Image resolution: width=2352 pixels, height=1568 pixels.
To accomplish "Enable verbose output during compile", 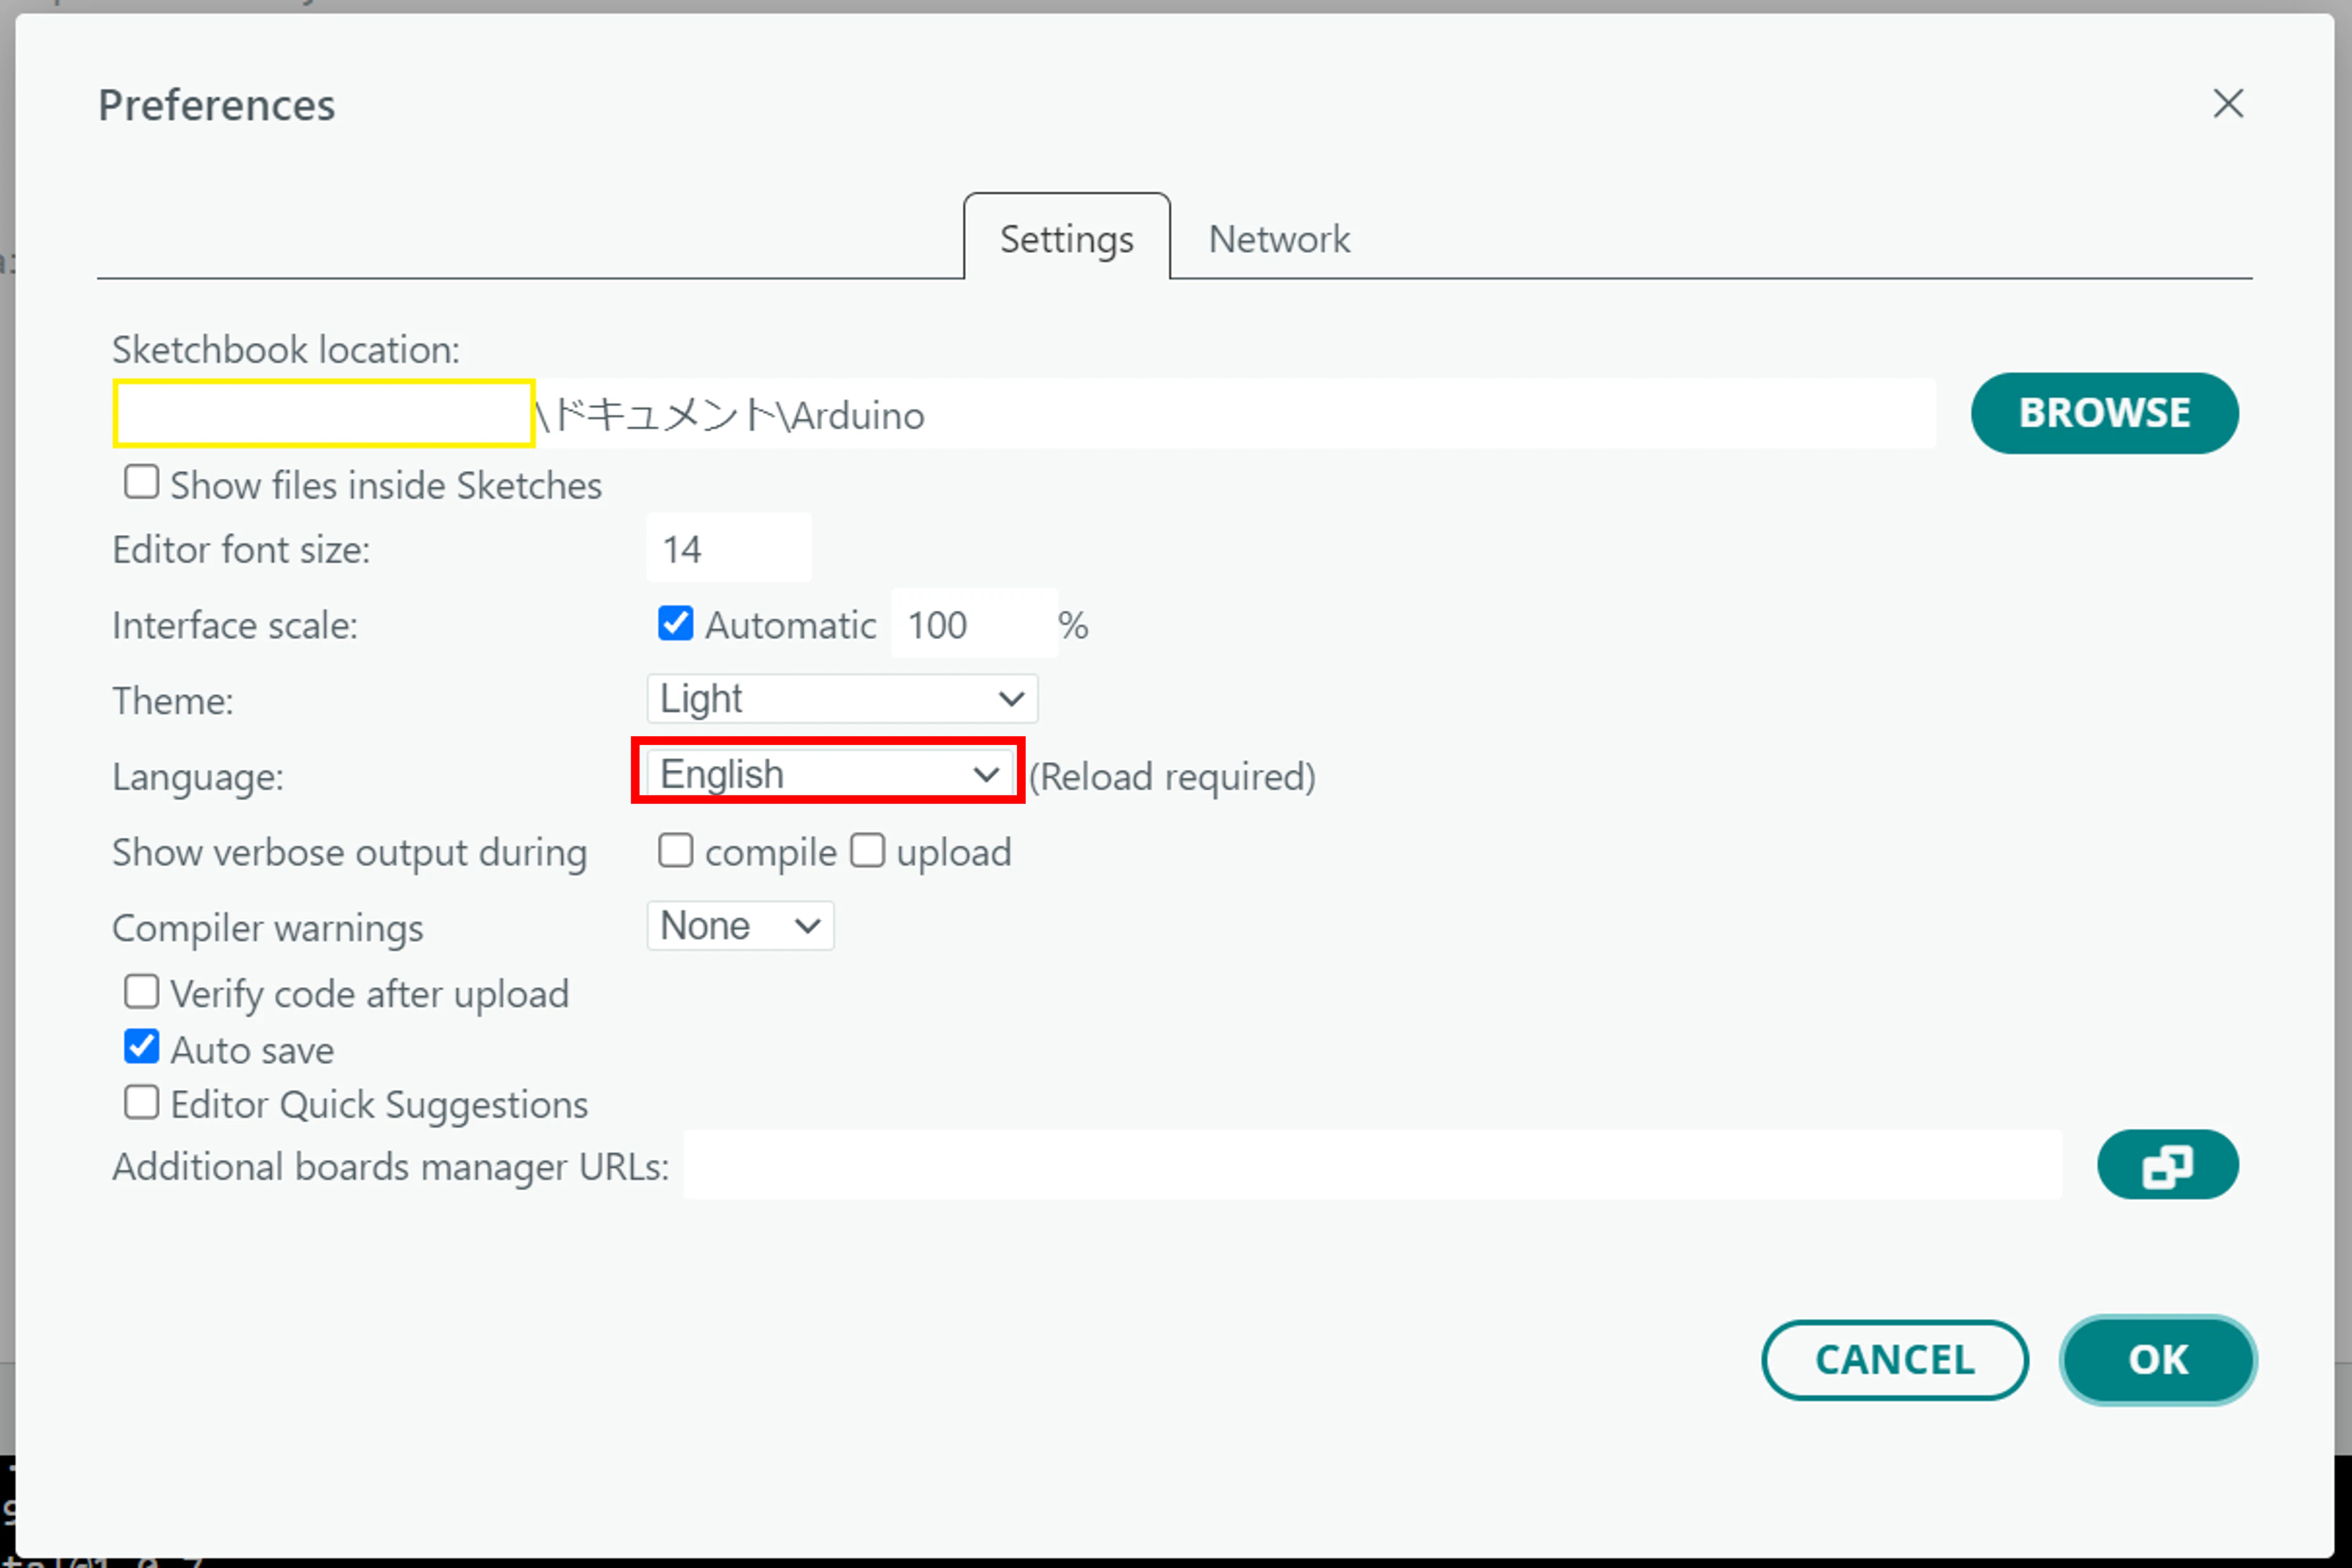I will 675,851.
